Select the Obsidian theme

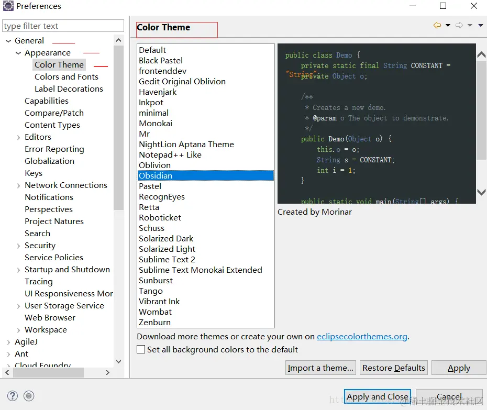(x=206, y=175)
